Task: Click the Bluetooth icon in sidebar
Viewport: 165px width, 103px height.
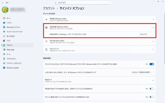Action: pyautogui.click(x=4, y=27)
